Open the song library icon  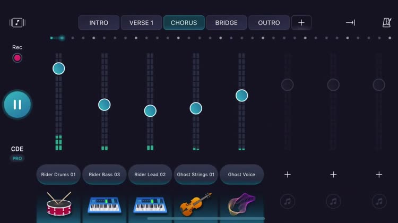pyautogui.click(x=18, y=23)
